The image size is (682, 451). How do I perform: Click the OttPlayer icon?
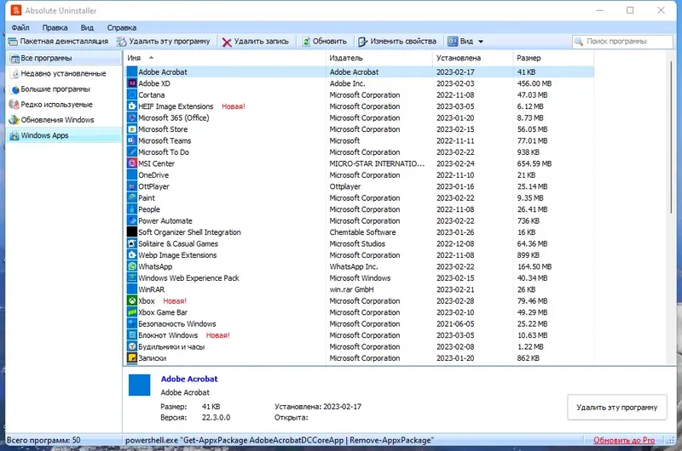tap(132, 186)
